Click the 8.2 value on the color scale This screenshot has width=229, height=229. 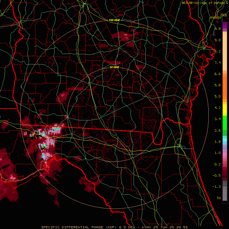218,51
